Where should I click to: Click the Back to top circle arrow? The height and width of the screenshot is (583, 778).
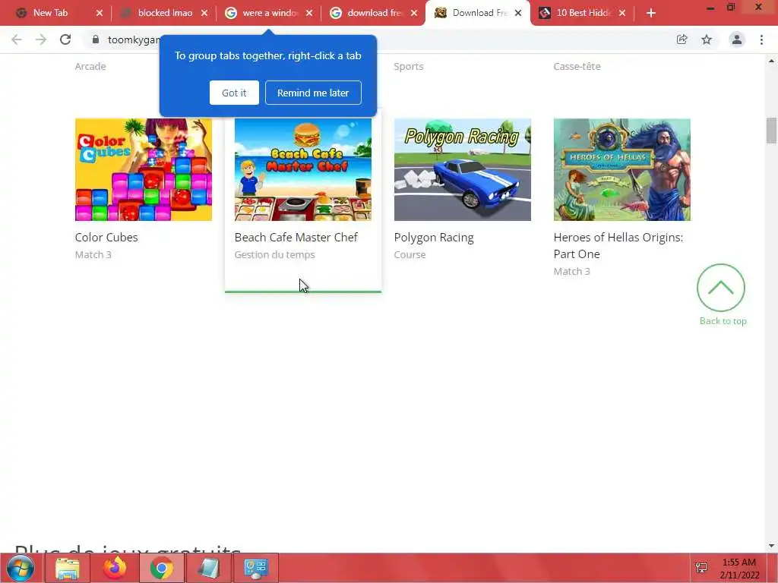[x=720, y=288]
